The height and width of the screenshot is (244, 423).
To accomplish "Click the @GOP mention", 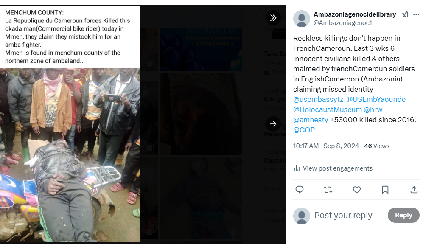I will (x=304, y=130).
